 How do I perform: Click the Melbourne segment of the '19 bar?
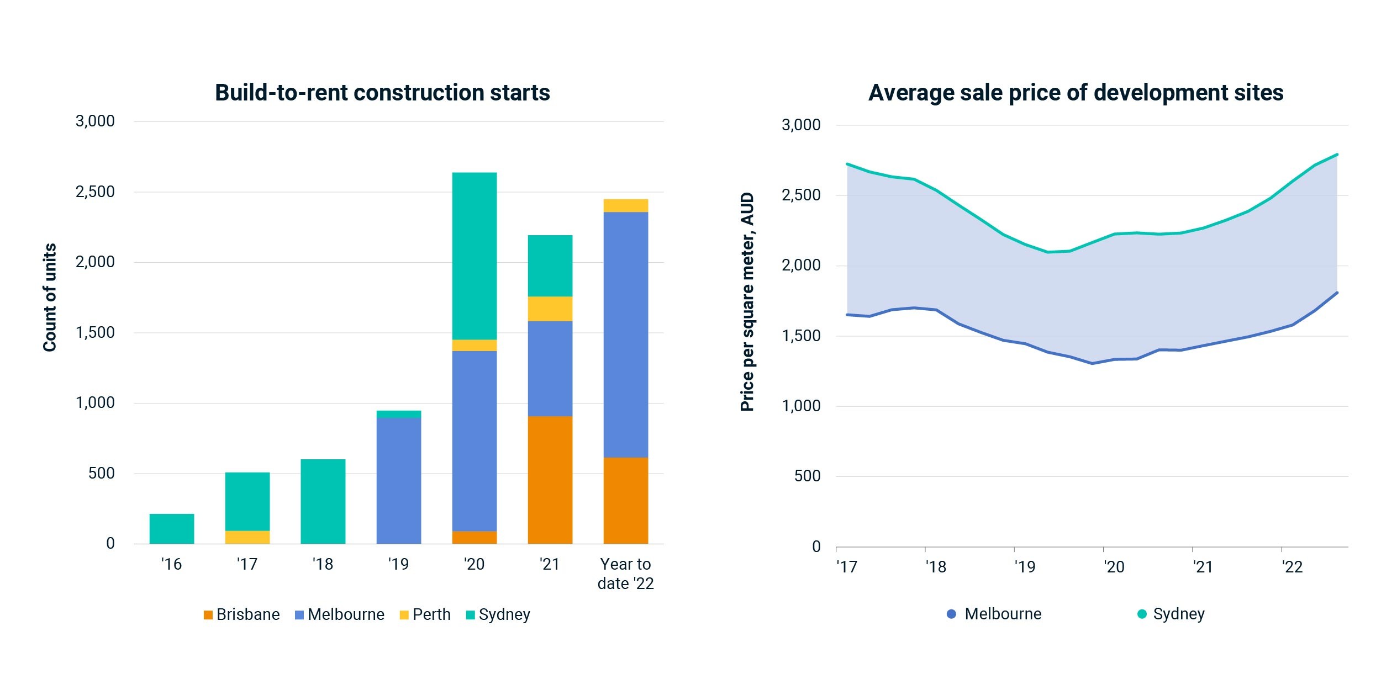[x=399, y=481]
